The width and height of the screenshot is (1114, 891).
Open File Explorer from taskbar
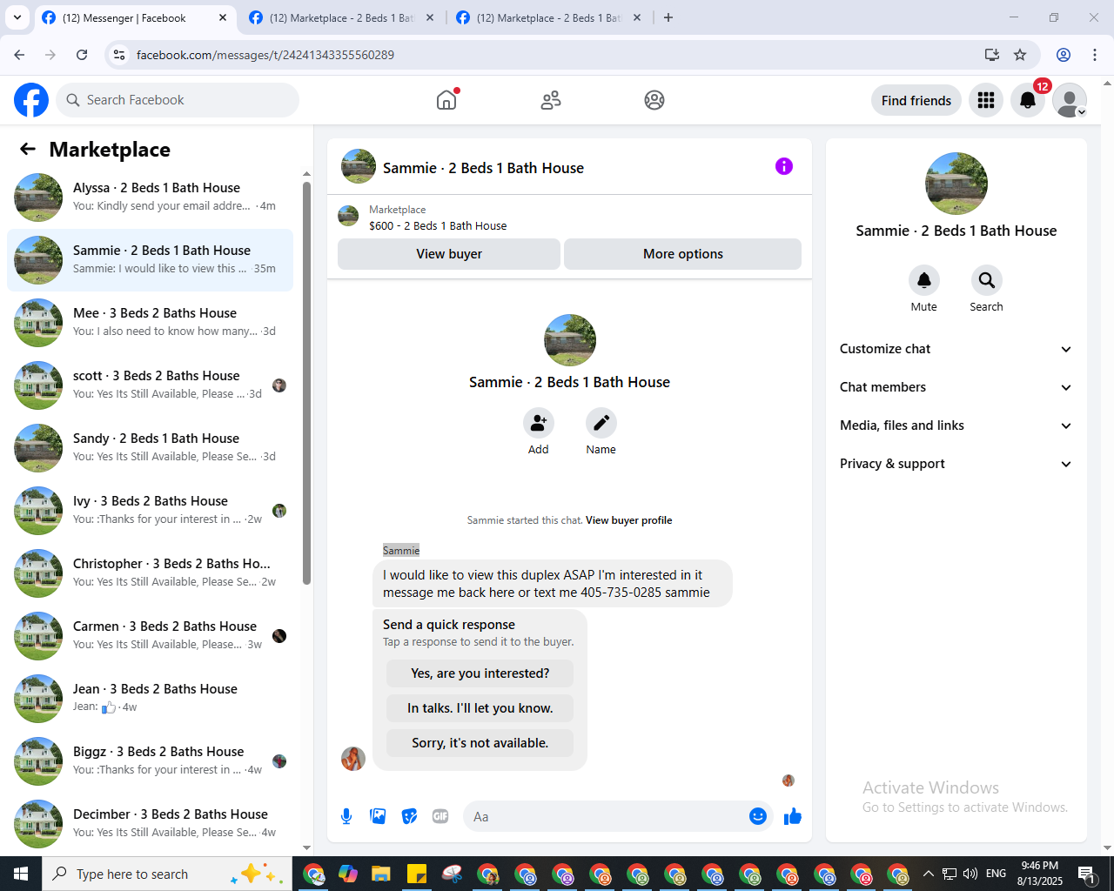380,874
